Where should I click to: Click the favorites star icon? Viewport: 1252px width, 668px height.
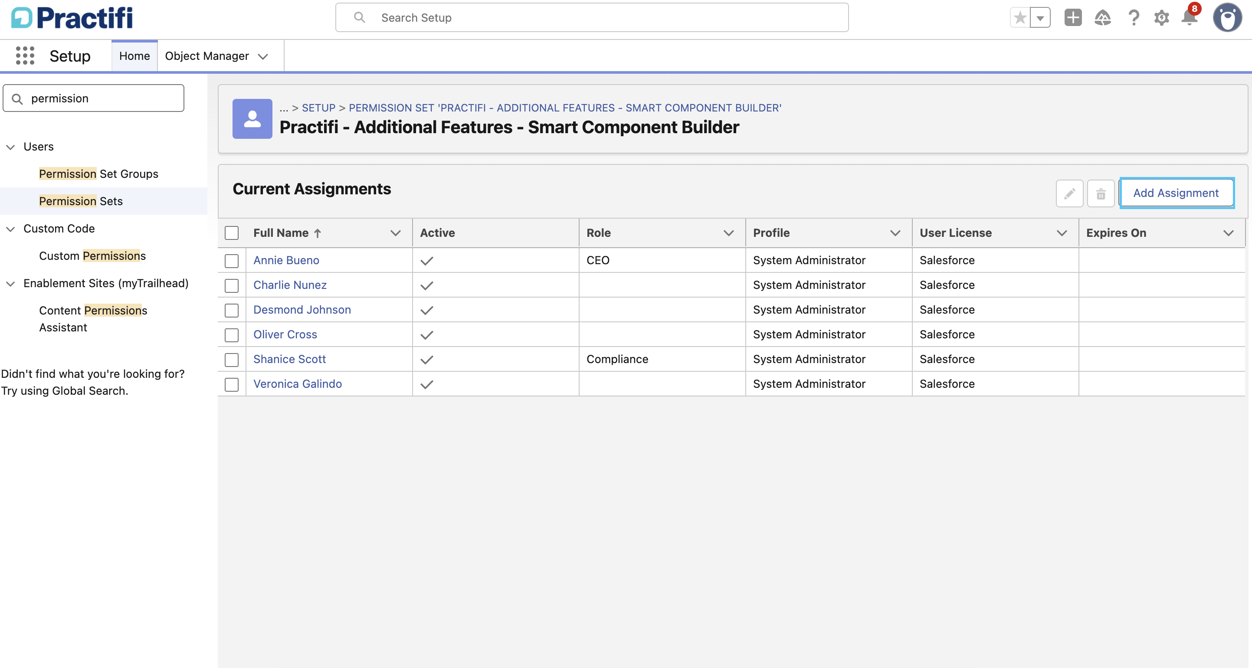pyautogui.click(x=1020, y=18)
